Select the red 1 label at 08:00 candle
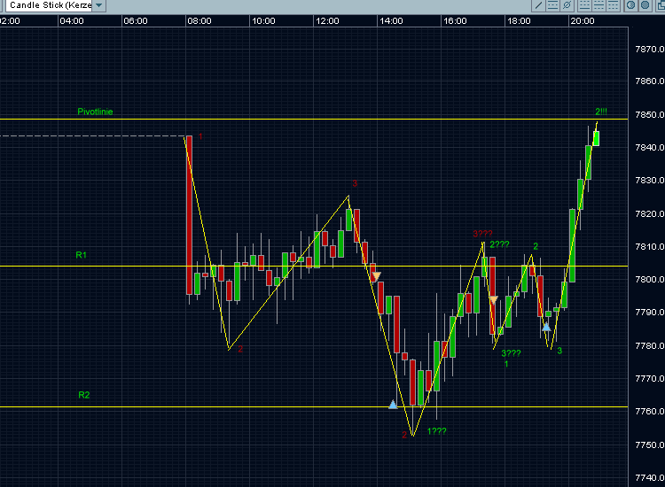Screen dimensions: 665x487 click(x=200, y=136)
